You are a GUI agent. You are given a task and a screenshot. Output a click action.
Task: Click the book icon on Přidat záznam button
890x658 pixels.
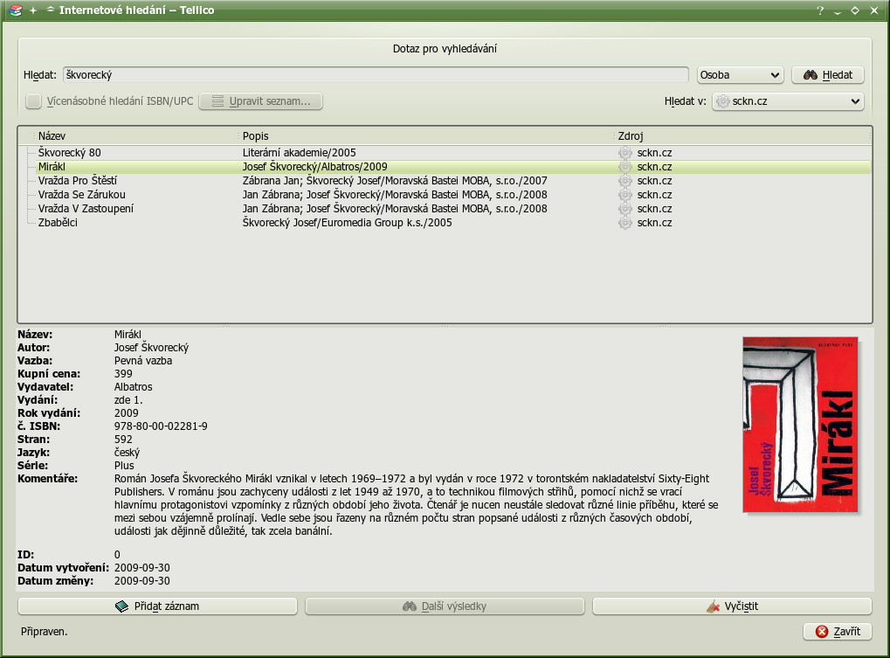tap(121, 606)
